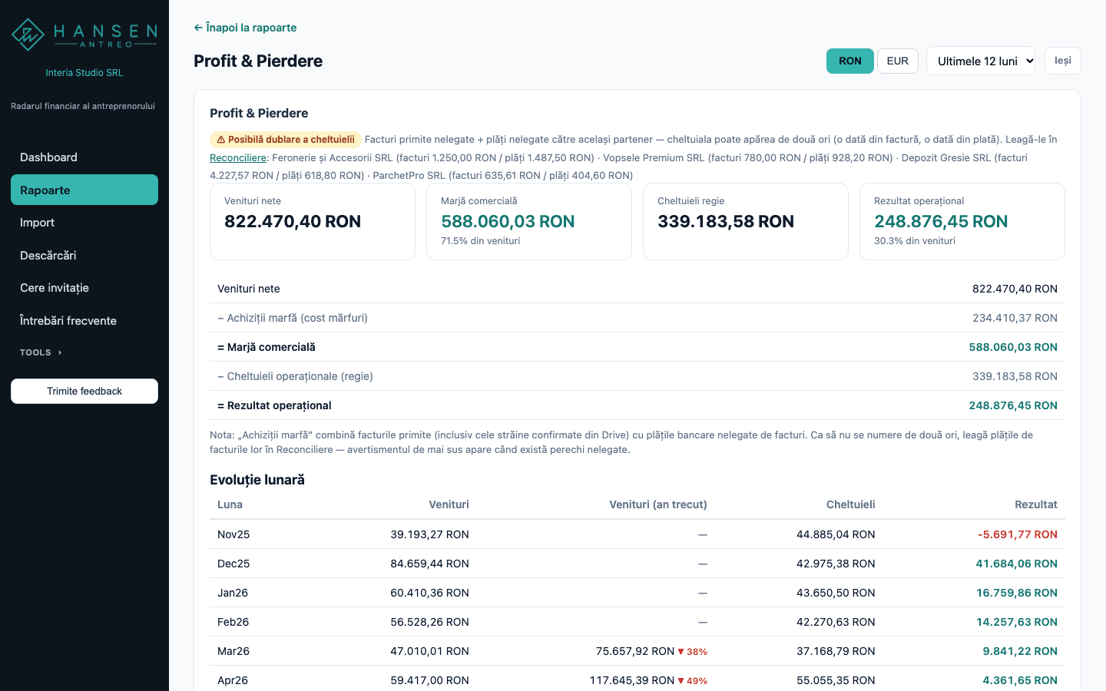Switch currency to RON
Screen dimensions: 1106x691
point(849,61)
